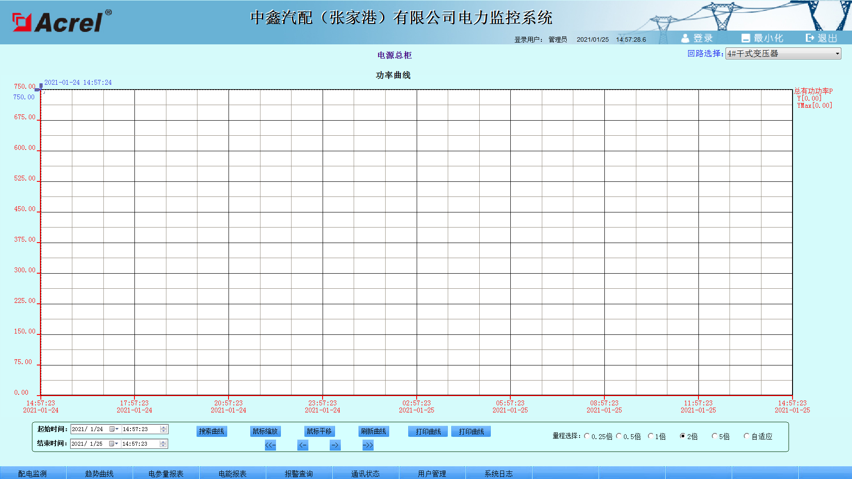Click the 起始时间 time spinner arrows
The height and width of the screenshot is (479, 852).
(164, 429)
